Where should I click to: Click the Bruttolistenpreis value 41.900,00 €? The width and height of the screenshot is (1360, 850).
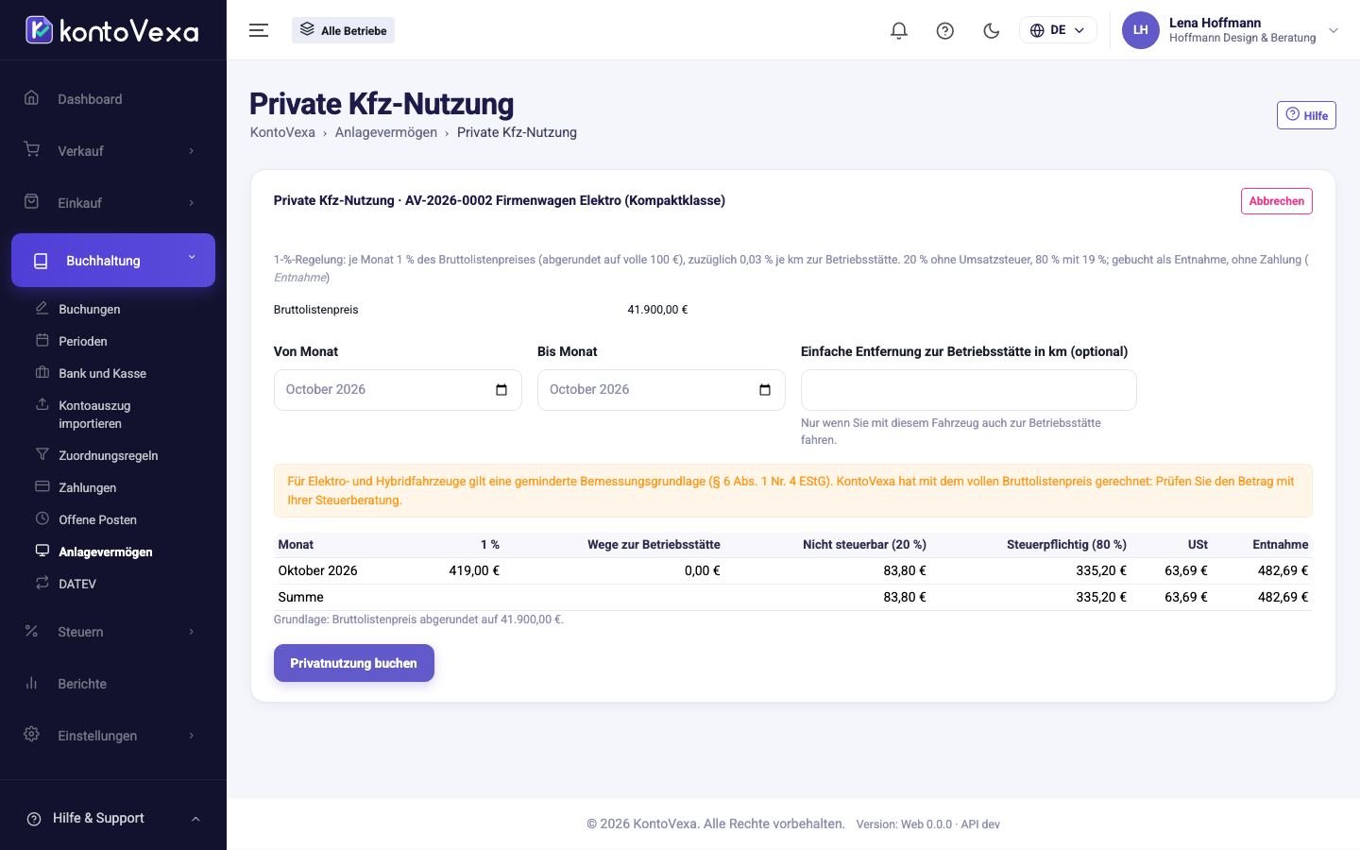coord(657,310)
